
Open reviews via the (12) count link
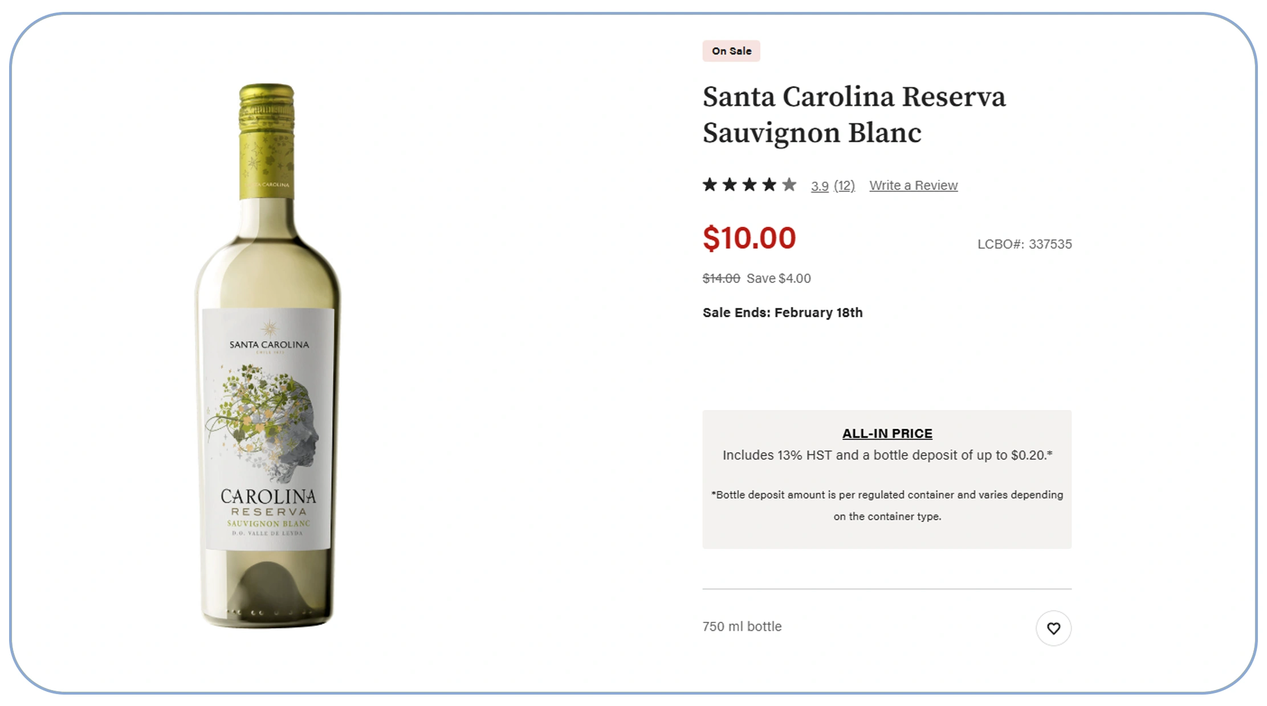pos(844,186)
